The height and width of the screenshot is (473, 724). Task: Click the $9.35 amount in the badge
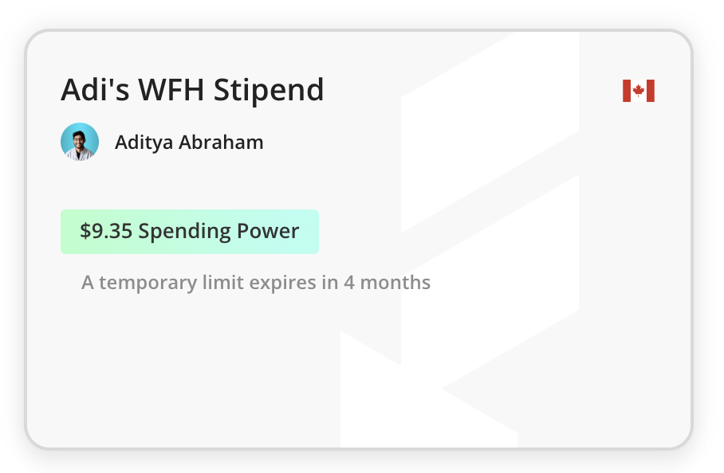pos(106,232)
